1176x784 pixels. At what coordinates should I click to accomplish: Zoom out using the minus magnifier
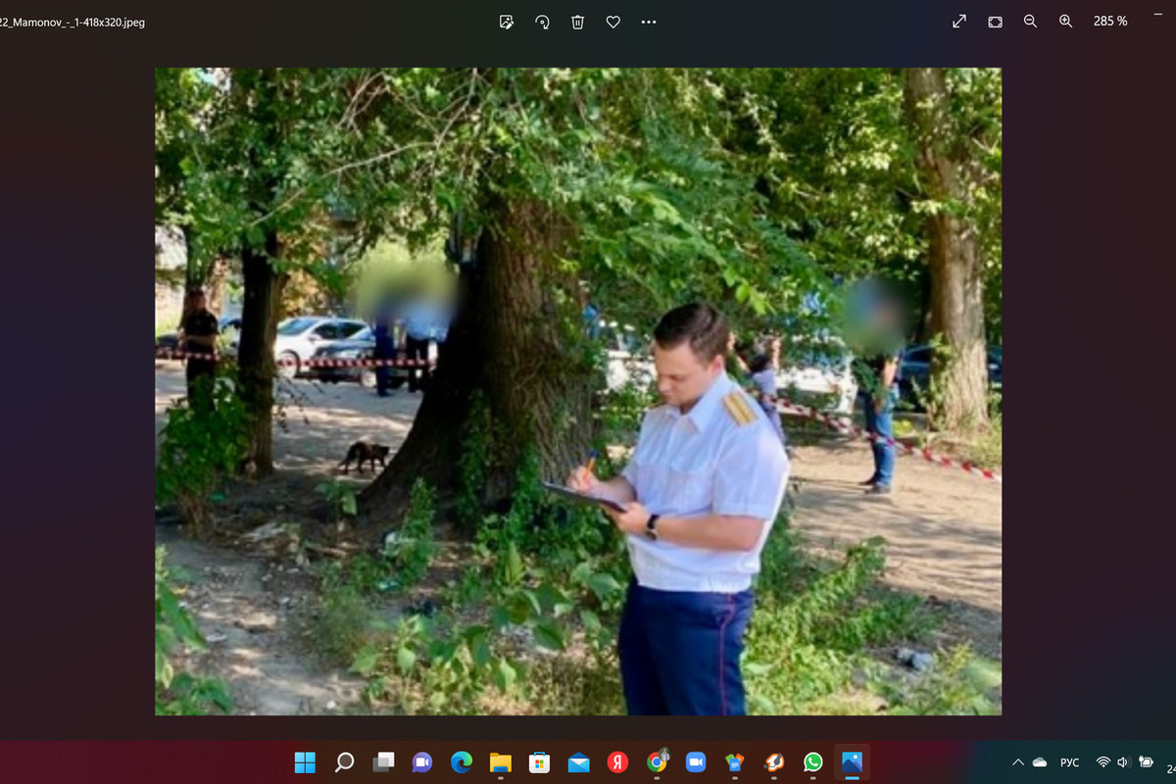[x=1030, y=22]
